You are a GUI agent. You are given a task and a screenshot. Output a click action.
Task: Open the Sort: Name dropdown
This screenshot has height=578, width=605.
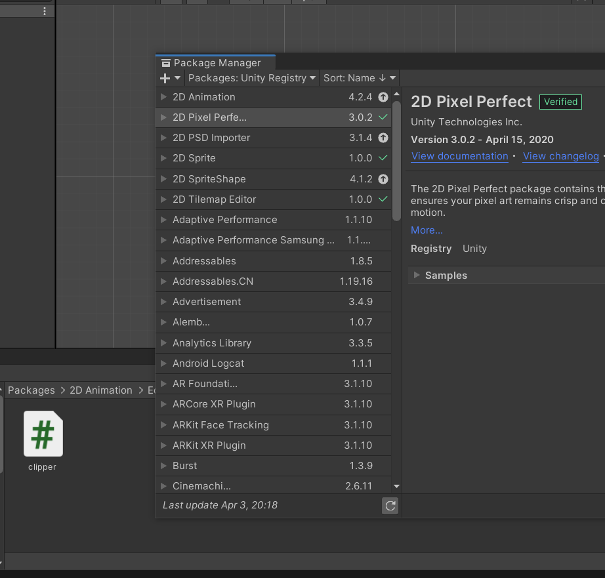(x=359, y=78)
